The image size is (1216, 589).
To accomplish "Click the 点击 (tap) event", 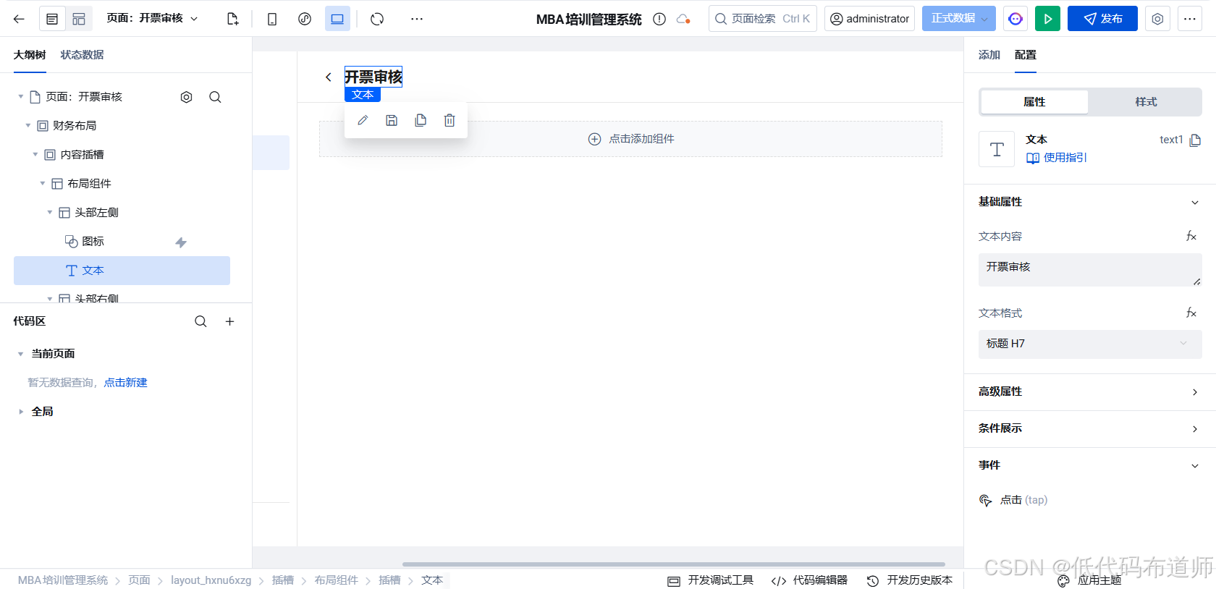I will [x=1013, y=500].
